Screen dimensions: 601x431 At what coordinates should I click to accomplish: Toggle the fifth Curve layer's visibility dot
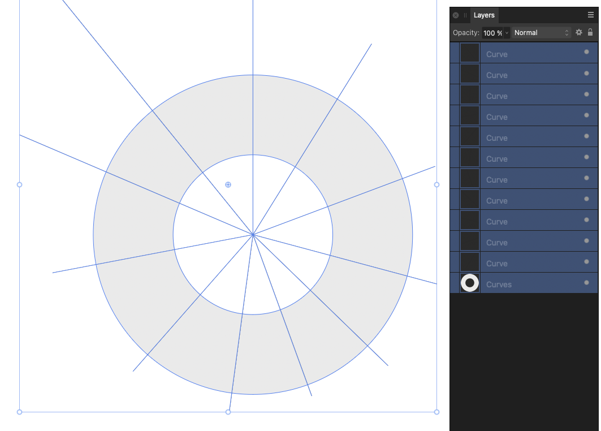(586, 136)
